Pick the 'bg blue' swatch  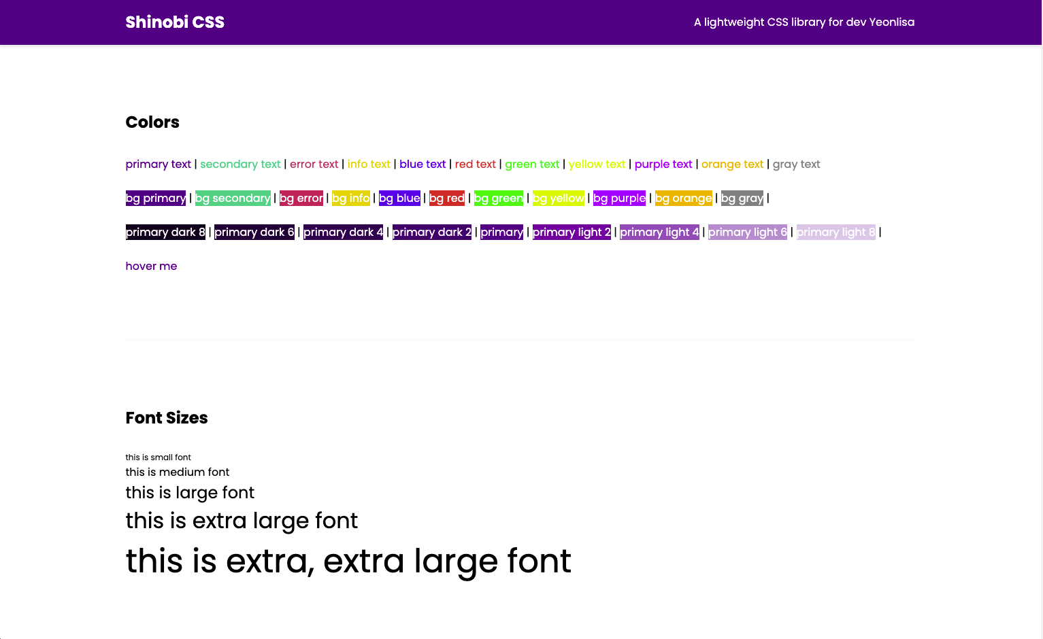point(399,198)
